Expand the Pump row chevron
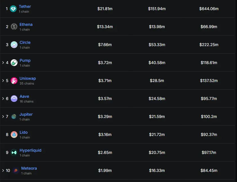Screen dimensions: 237x182 click(3, 63)
